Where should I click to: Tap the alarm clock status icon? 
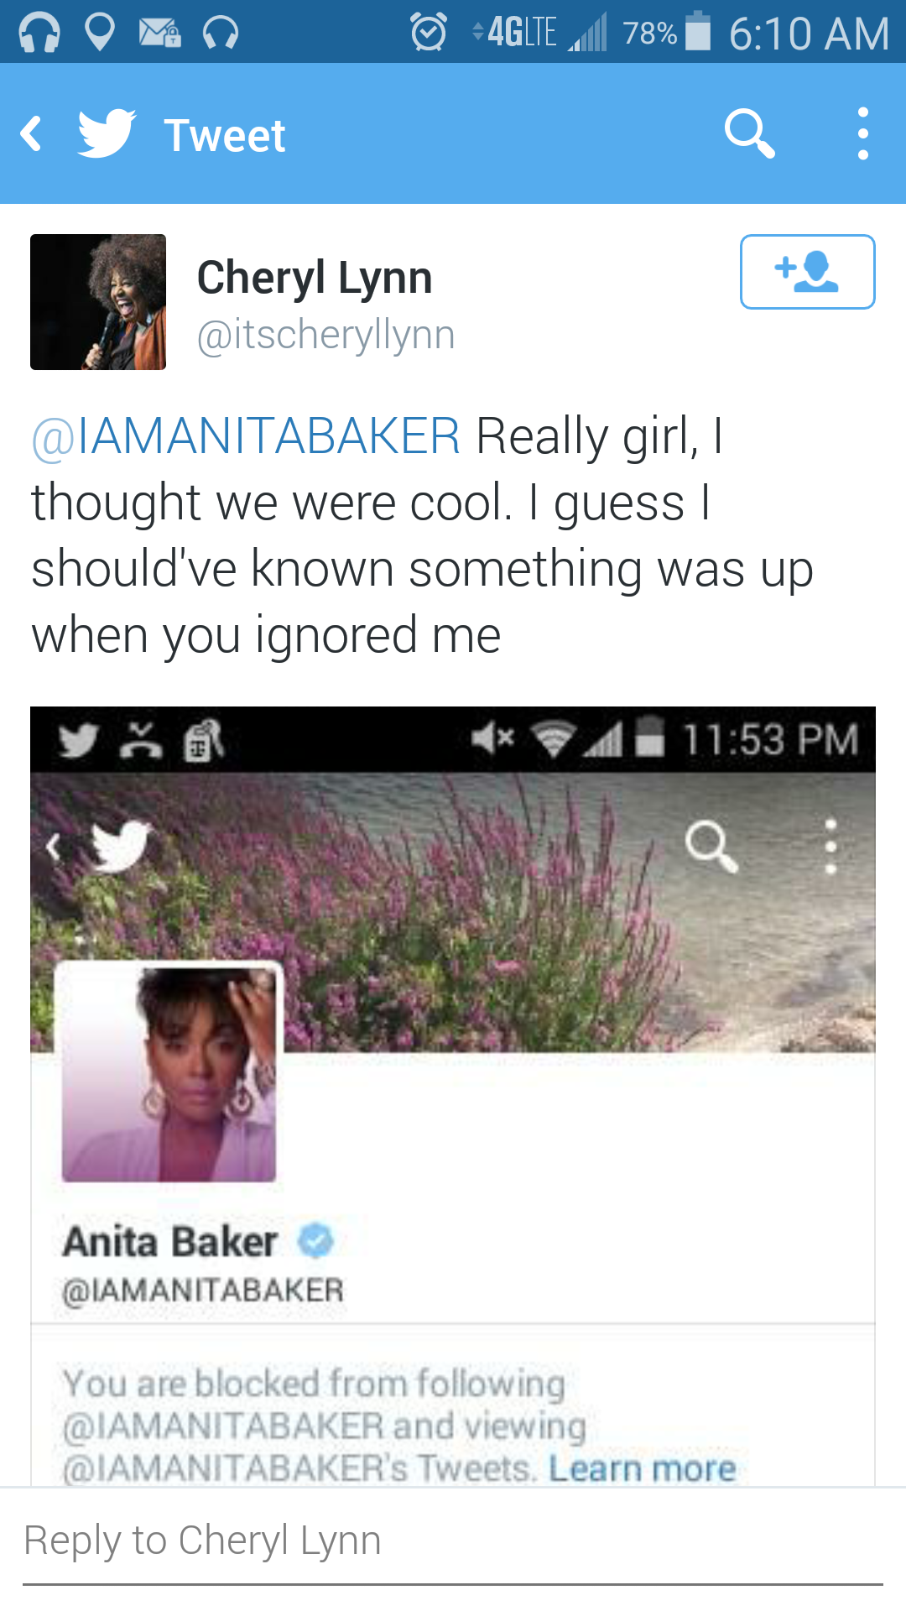[429, 33]
